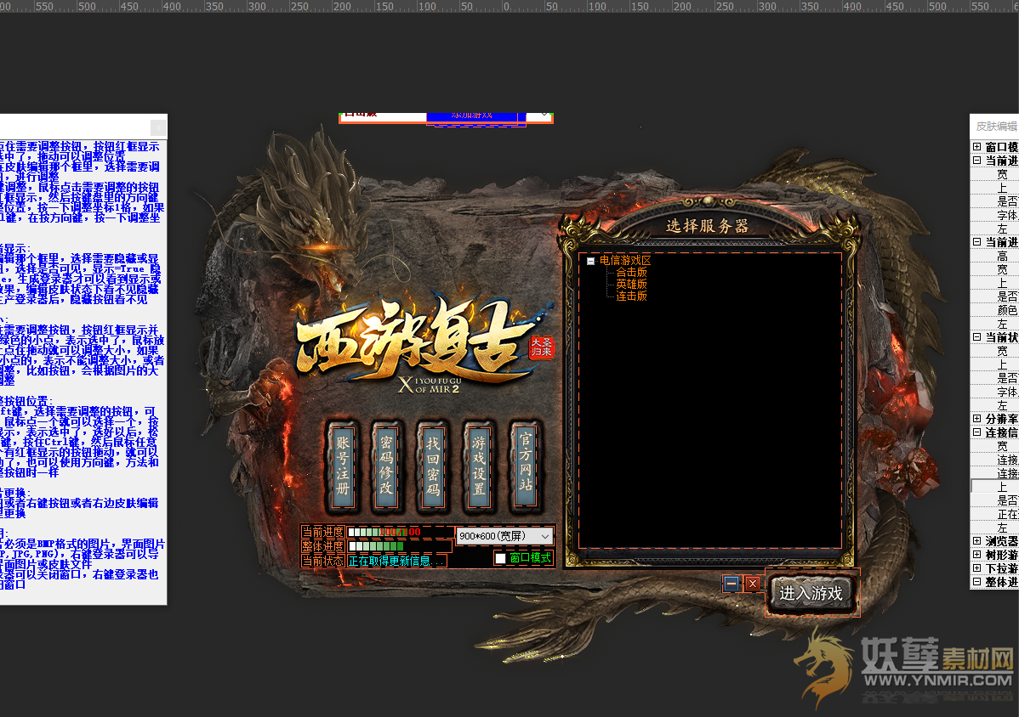Select the 当前状态 label
Image resolution: width=1019 pixels, height=717 pixels.
[x=322, y=561]
